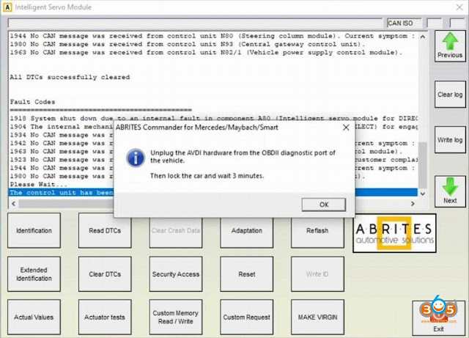Screen dimensions: 469x338
Task: Open Security Access
Action: (x=176, y=274)
